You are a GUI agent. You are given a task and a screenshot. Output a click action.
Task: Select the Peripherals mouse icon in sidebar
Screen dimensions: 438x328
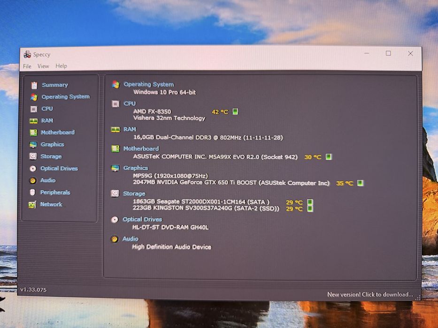tap(32, 193)
